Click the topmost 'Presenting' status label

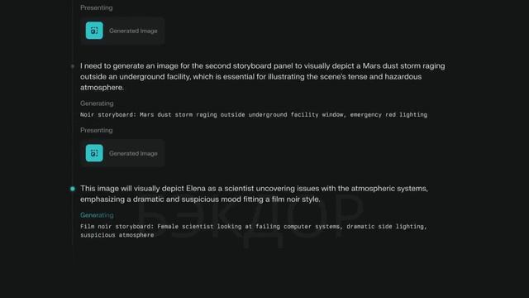(x=97, y=7)
